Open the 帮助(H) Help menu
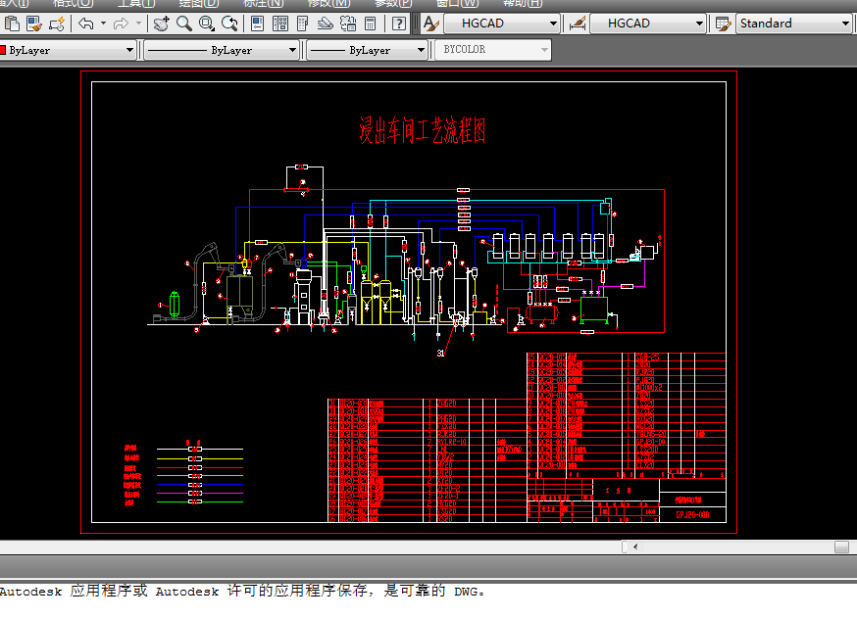This screenshot has width=857, height=620. click(522, 3)
